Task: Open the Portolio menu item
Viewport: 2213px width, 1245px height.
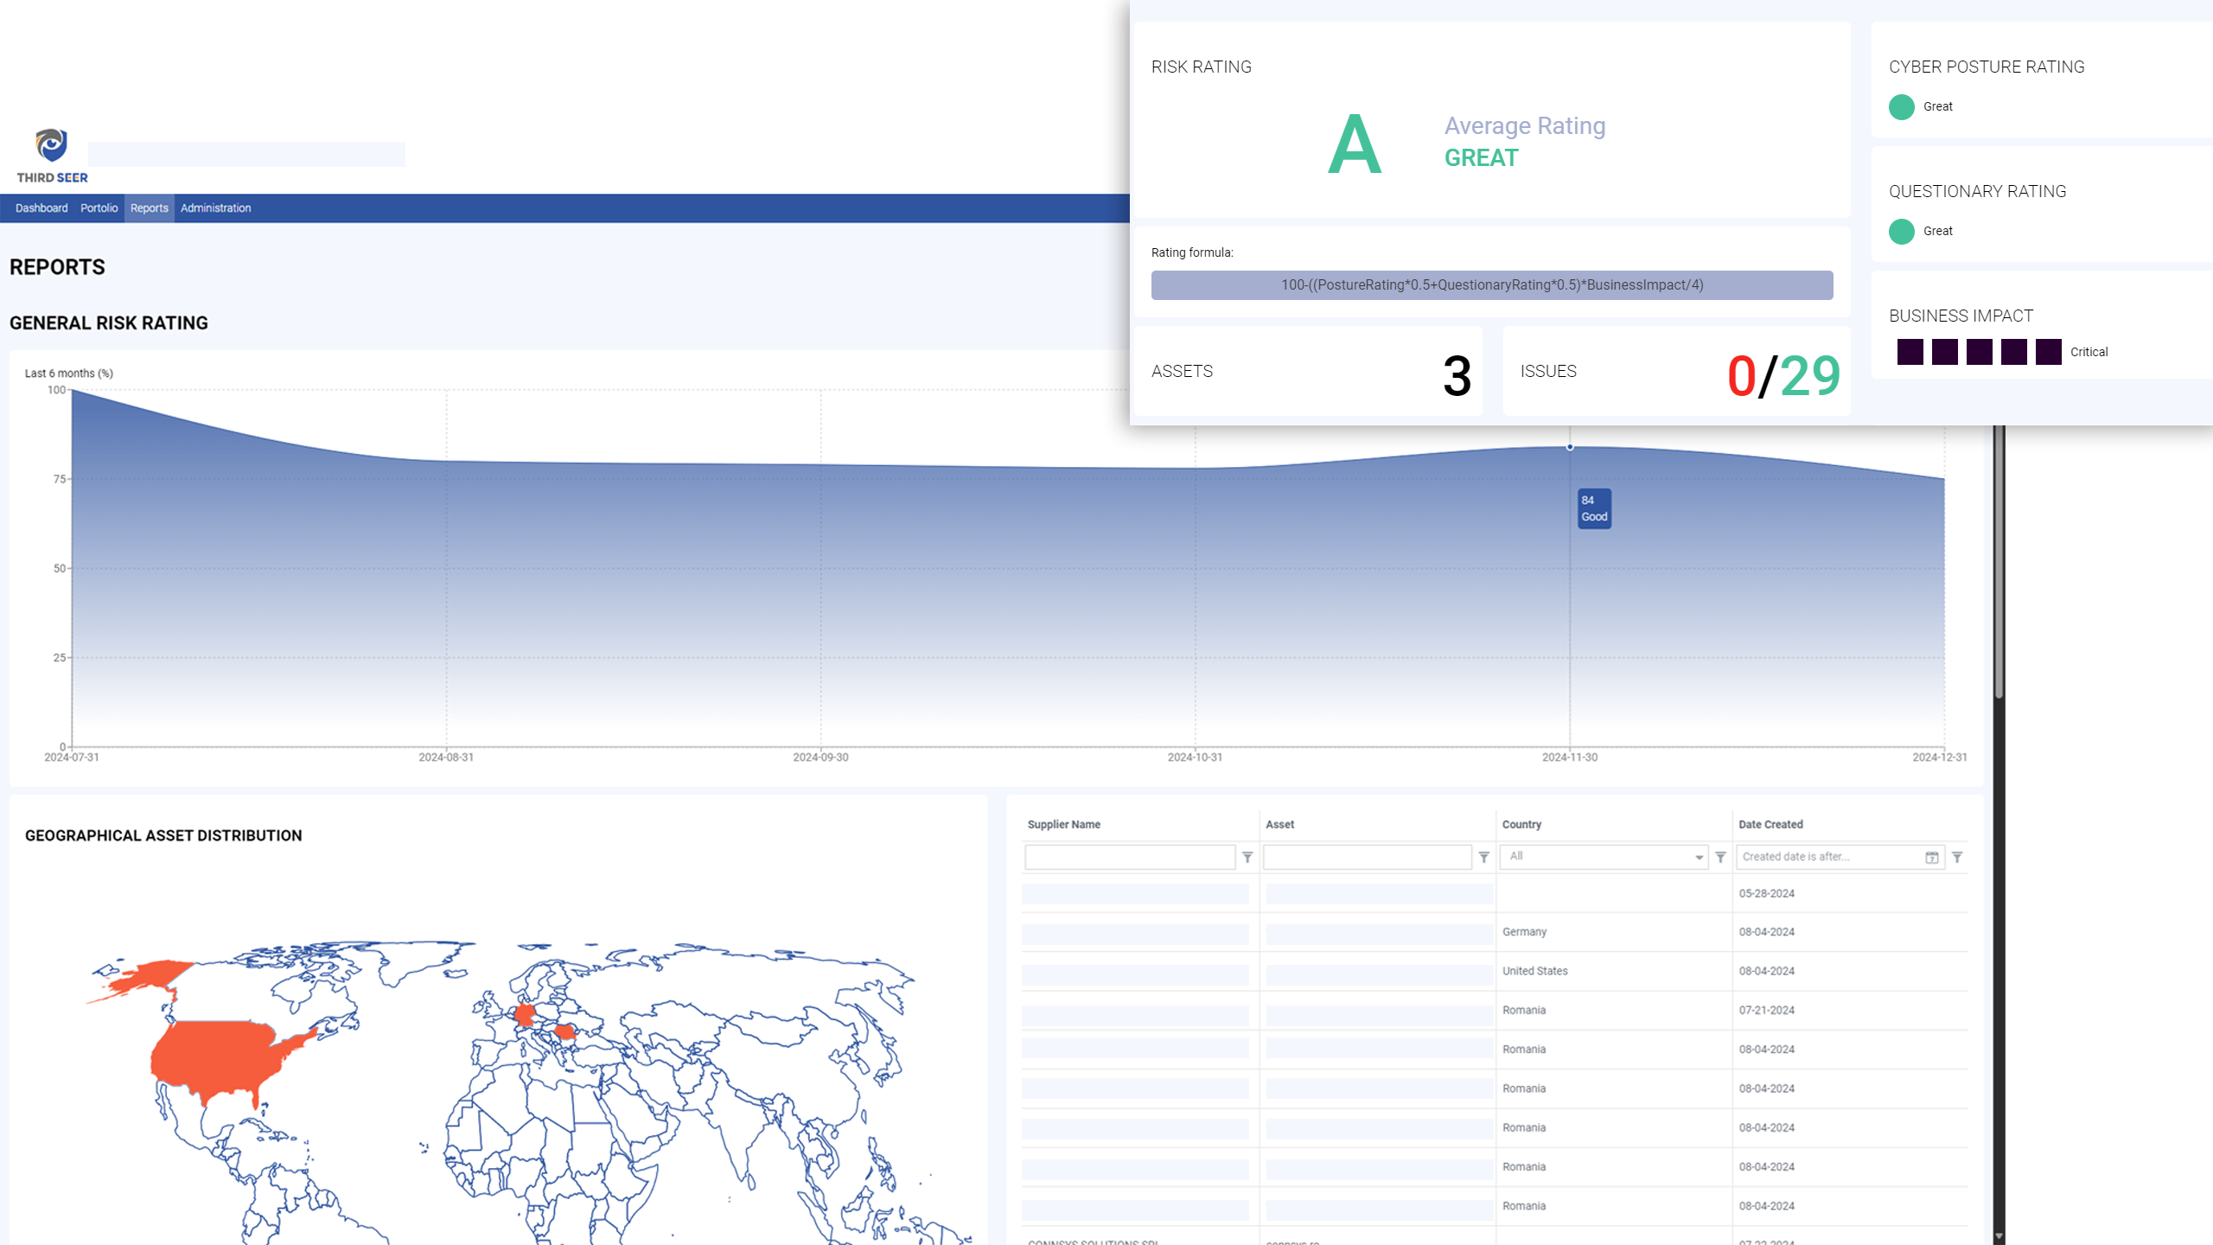Action: coord(99,208)
